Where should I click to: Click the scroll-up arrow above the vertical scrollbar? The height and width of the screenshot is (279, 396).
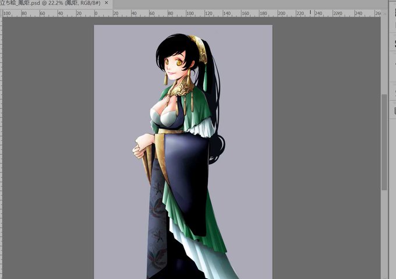384,13
